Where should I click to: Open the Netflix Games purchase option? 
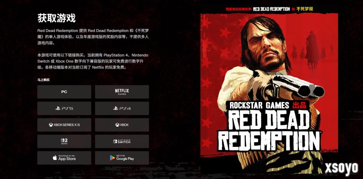[x=122, y=92]
